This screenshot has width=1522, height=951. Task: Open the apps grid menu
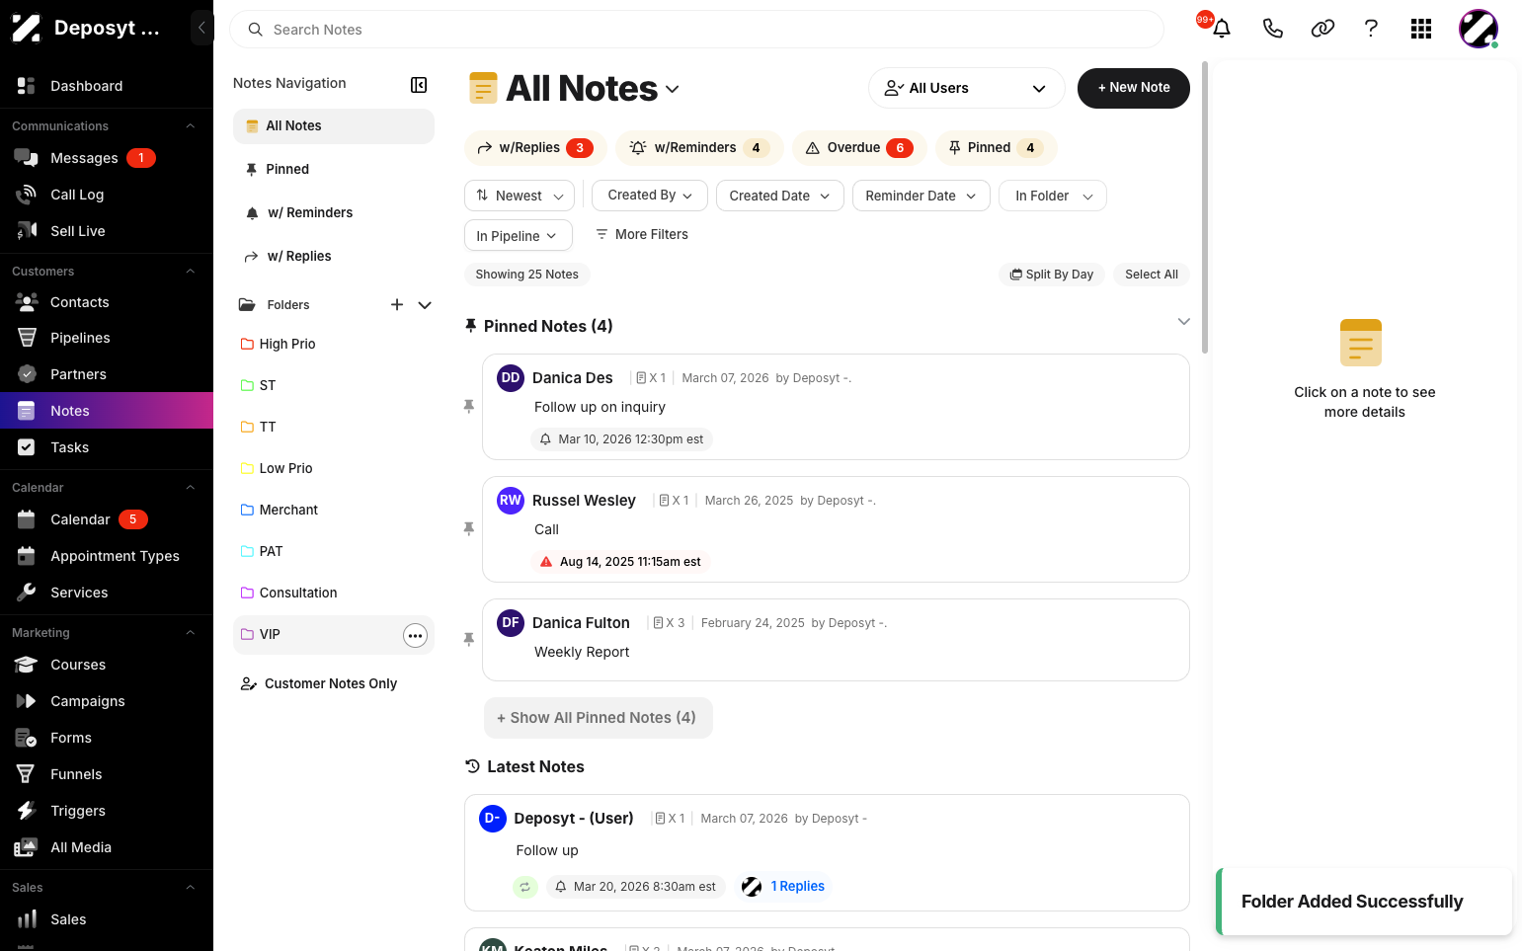pyautogui.click(x=1421, y=29)
